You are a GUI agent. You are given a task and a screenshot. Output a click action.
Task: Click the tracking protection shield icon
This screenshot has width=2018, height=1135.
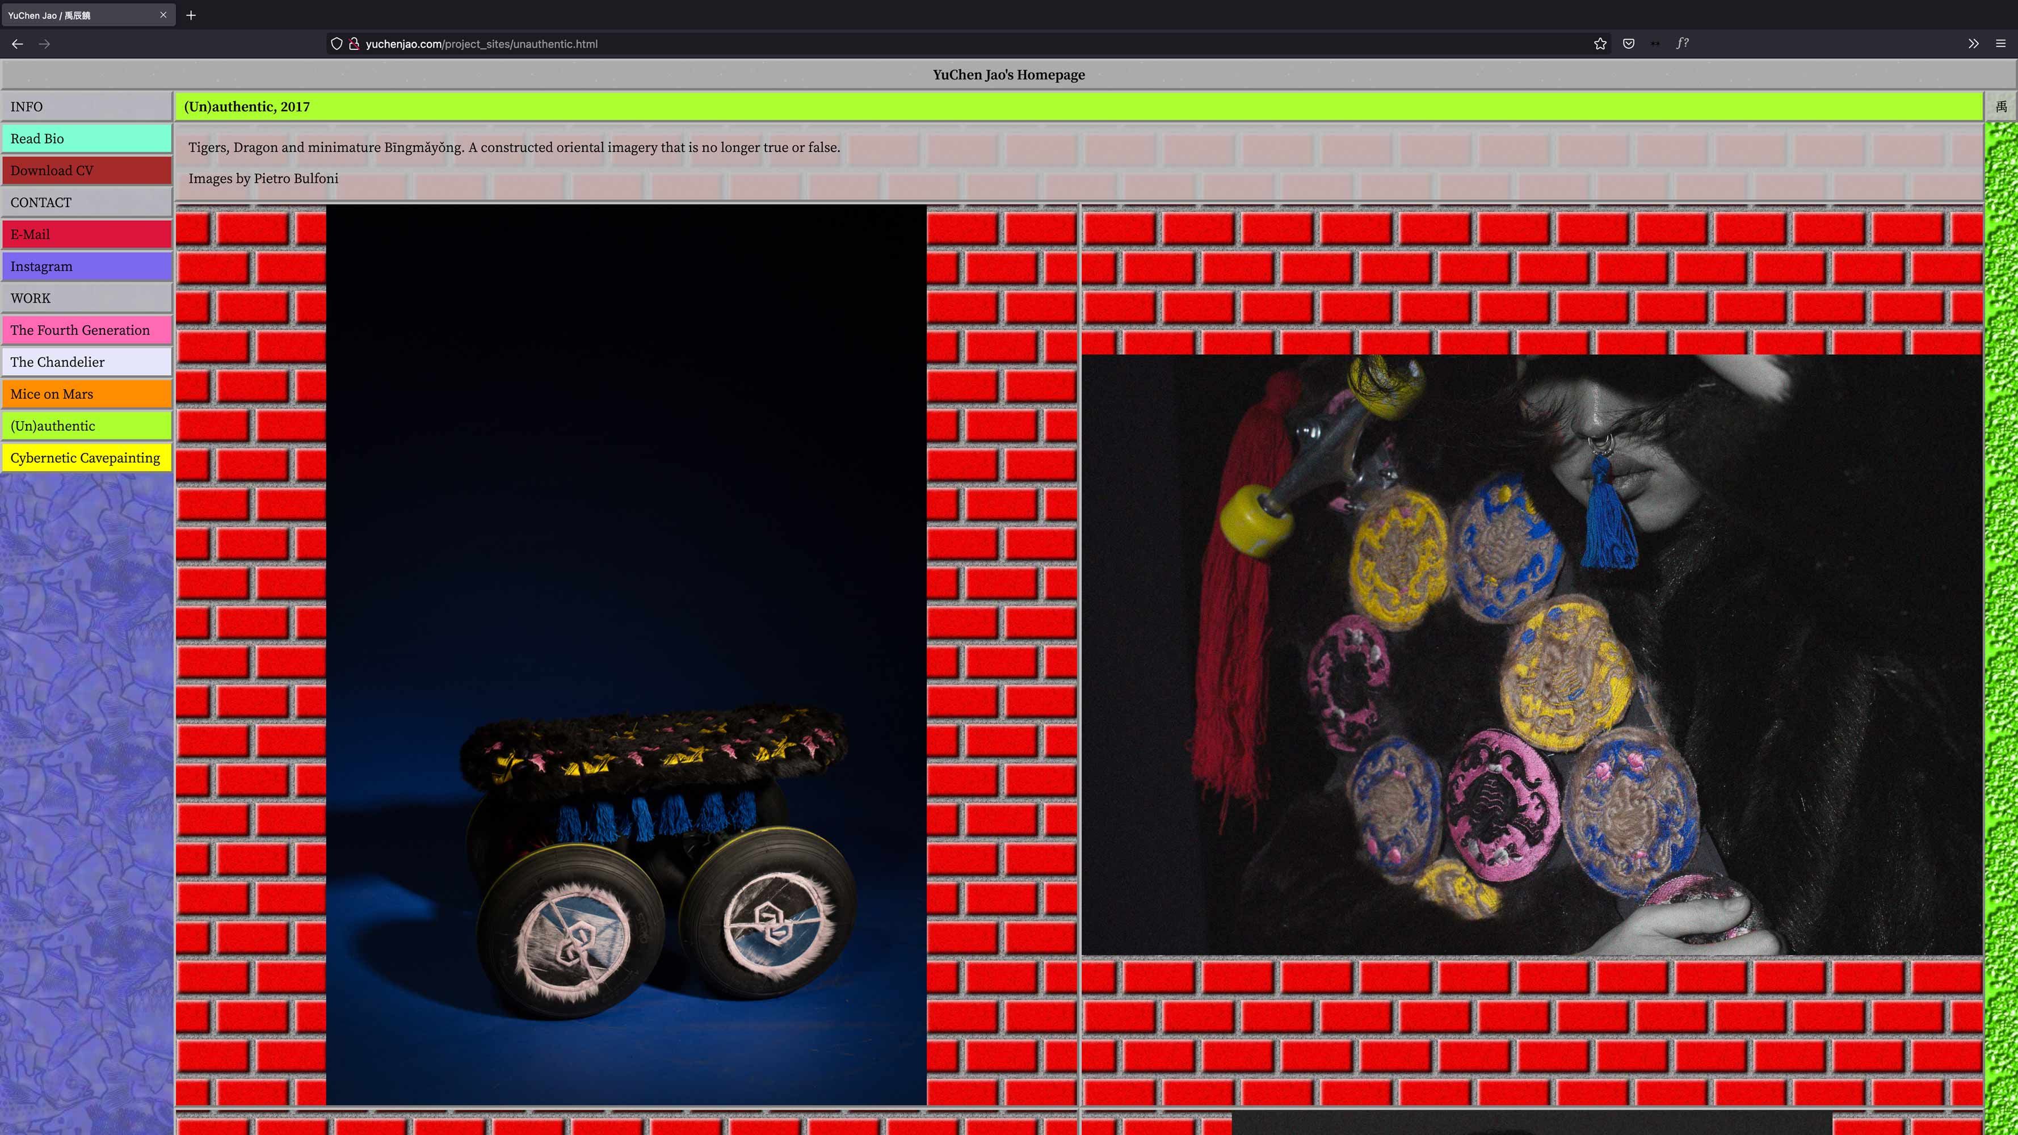336,44
